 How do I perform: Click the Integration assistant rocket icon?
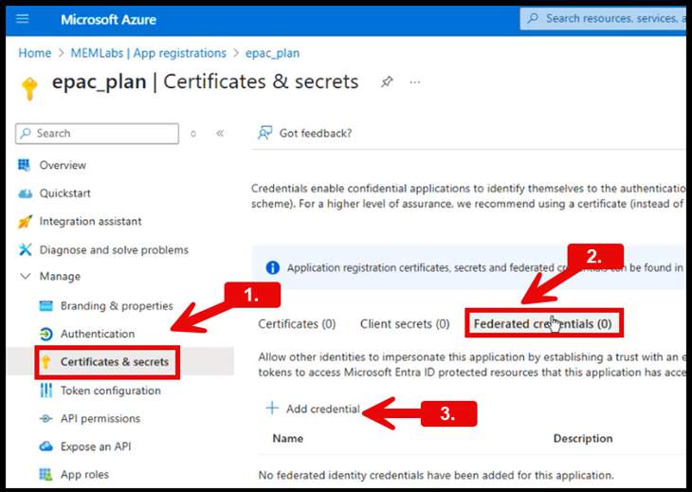click(x=25, y=221)
